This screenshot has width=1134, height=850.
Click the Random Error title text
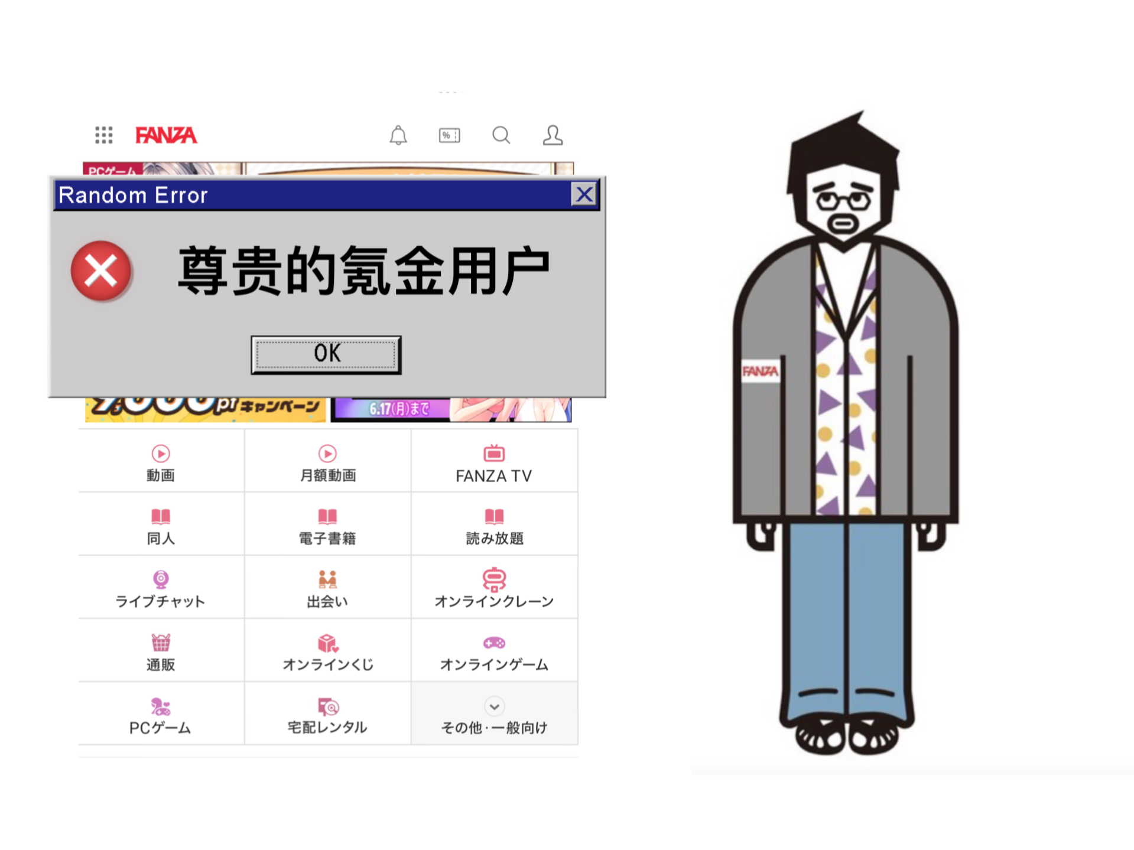(133, 195)
